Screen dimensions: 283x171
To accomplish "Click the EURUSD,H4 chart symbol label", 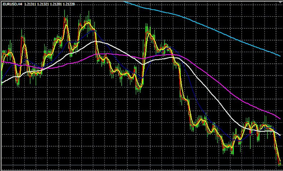I will coord(13,4).
